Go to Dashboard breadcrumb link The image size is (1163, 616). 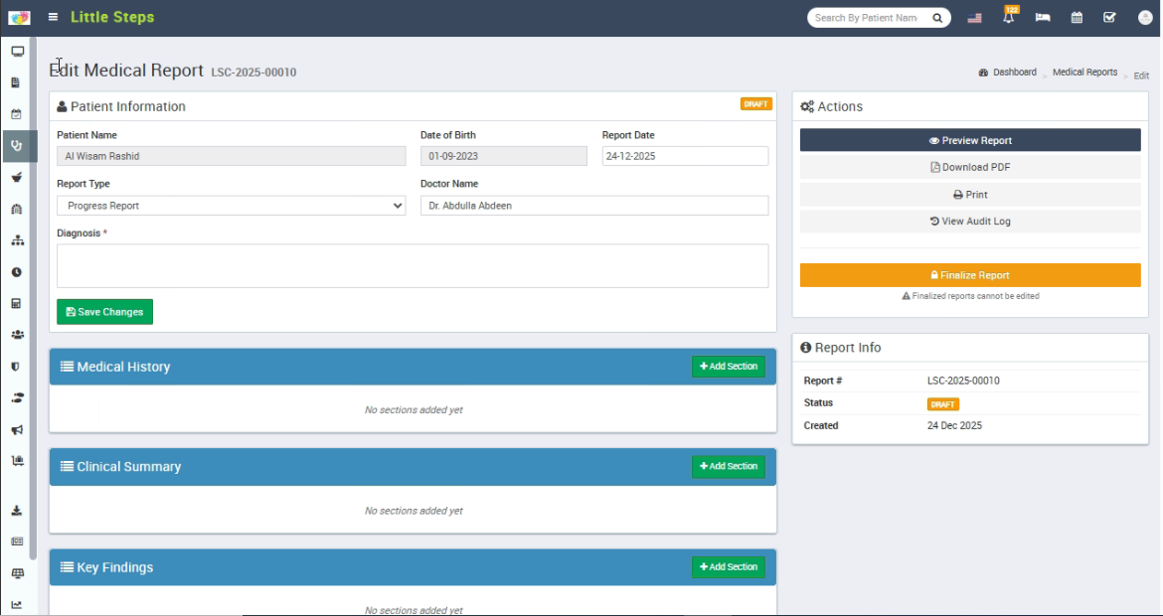coord(1013,73)
